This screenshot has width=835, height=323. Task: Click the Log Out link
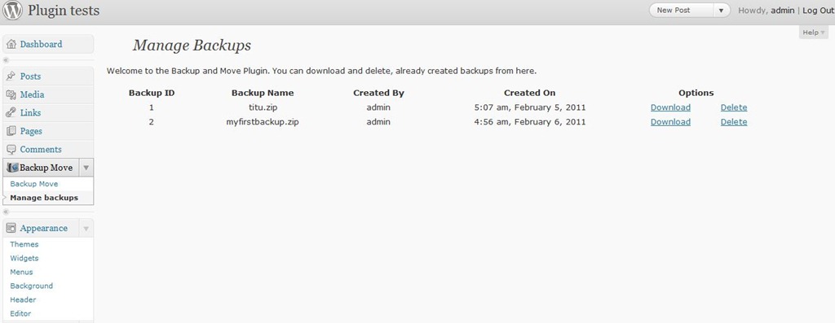click(818, 10)
